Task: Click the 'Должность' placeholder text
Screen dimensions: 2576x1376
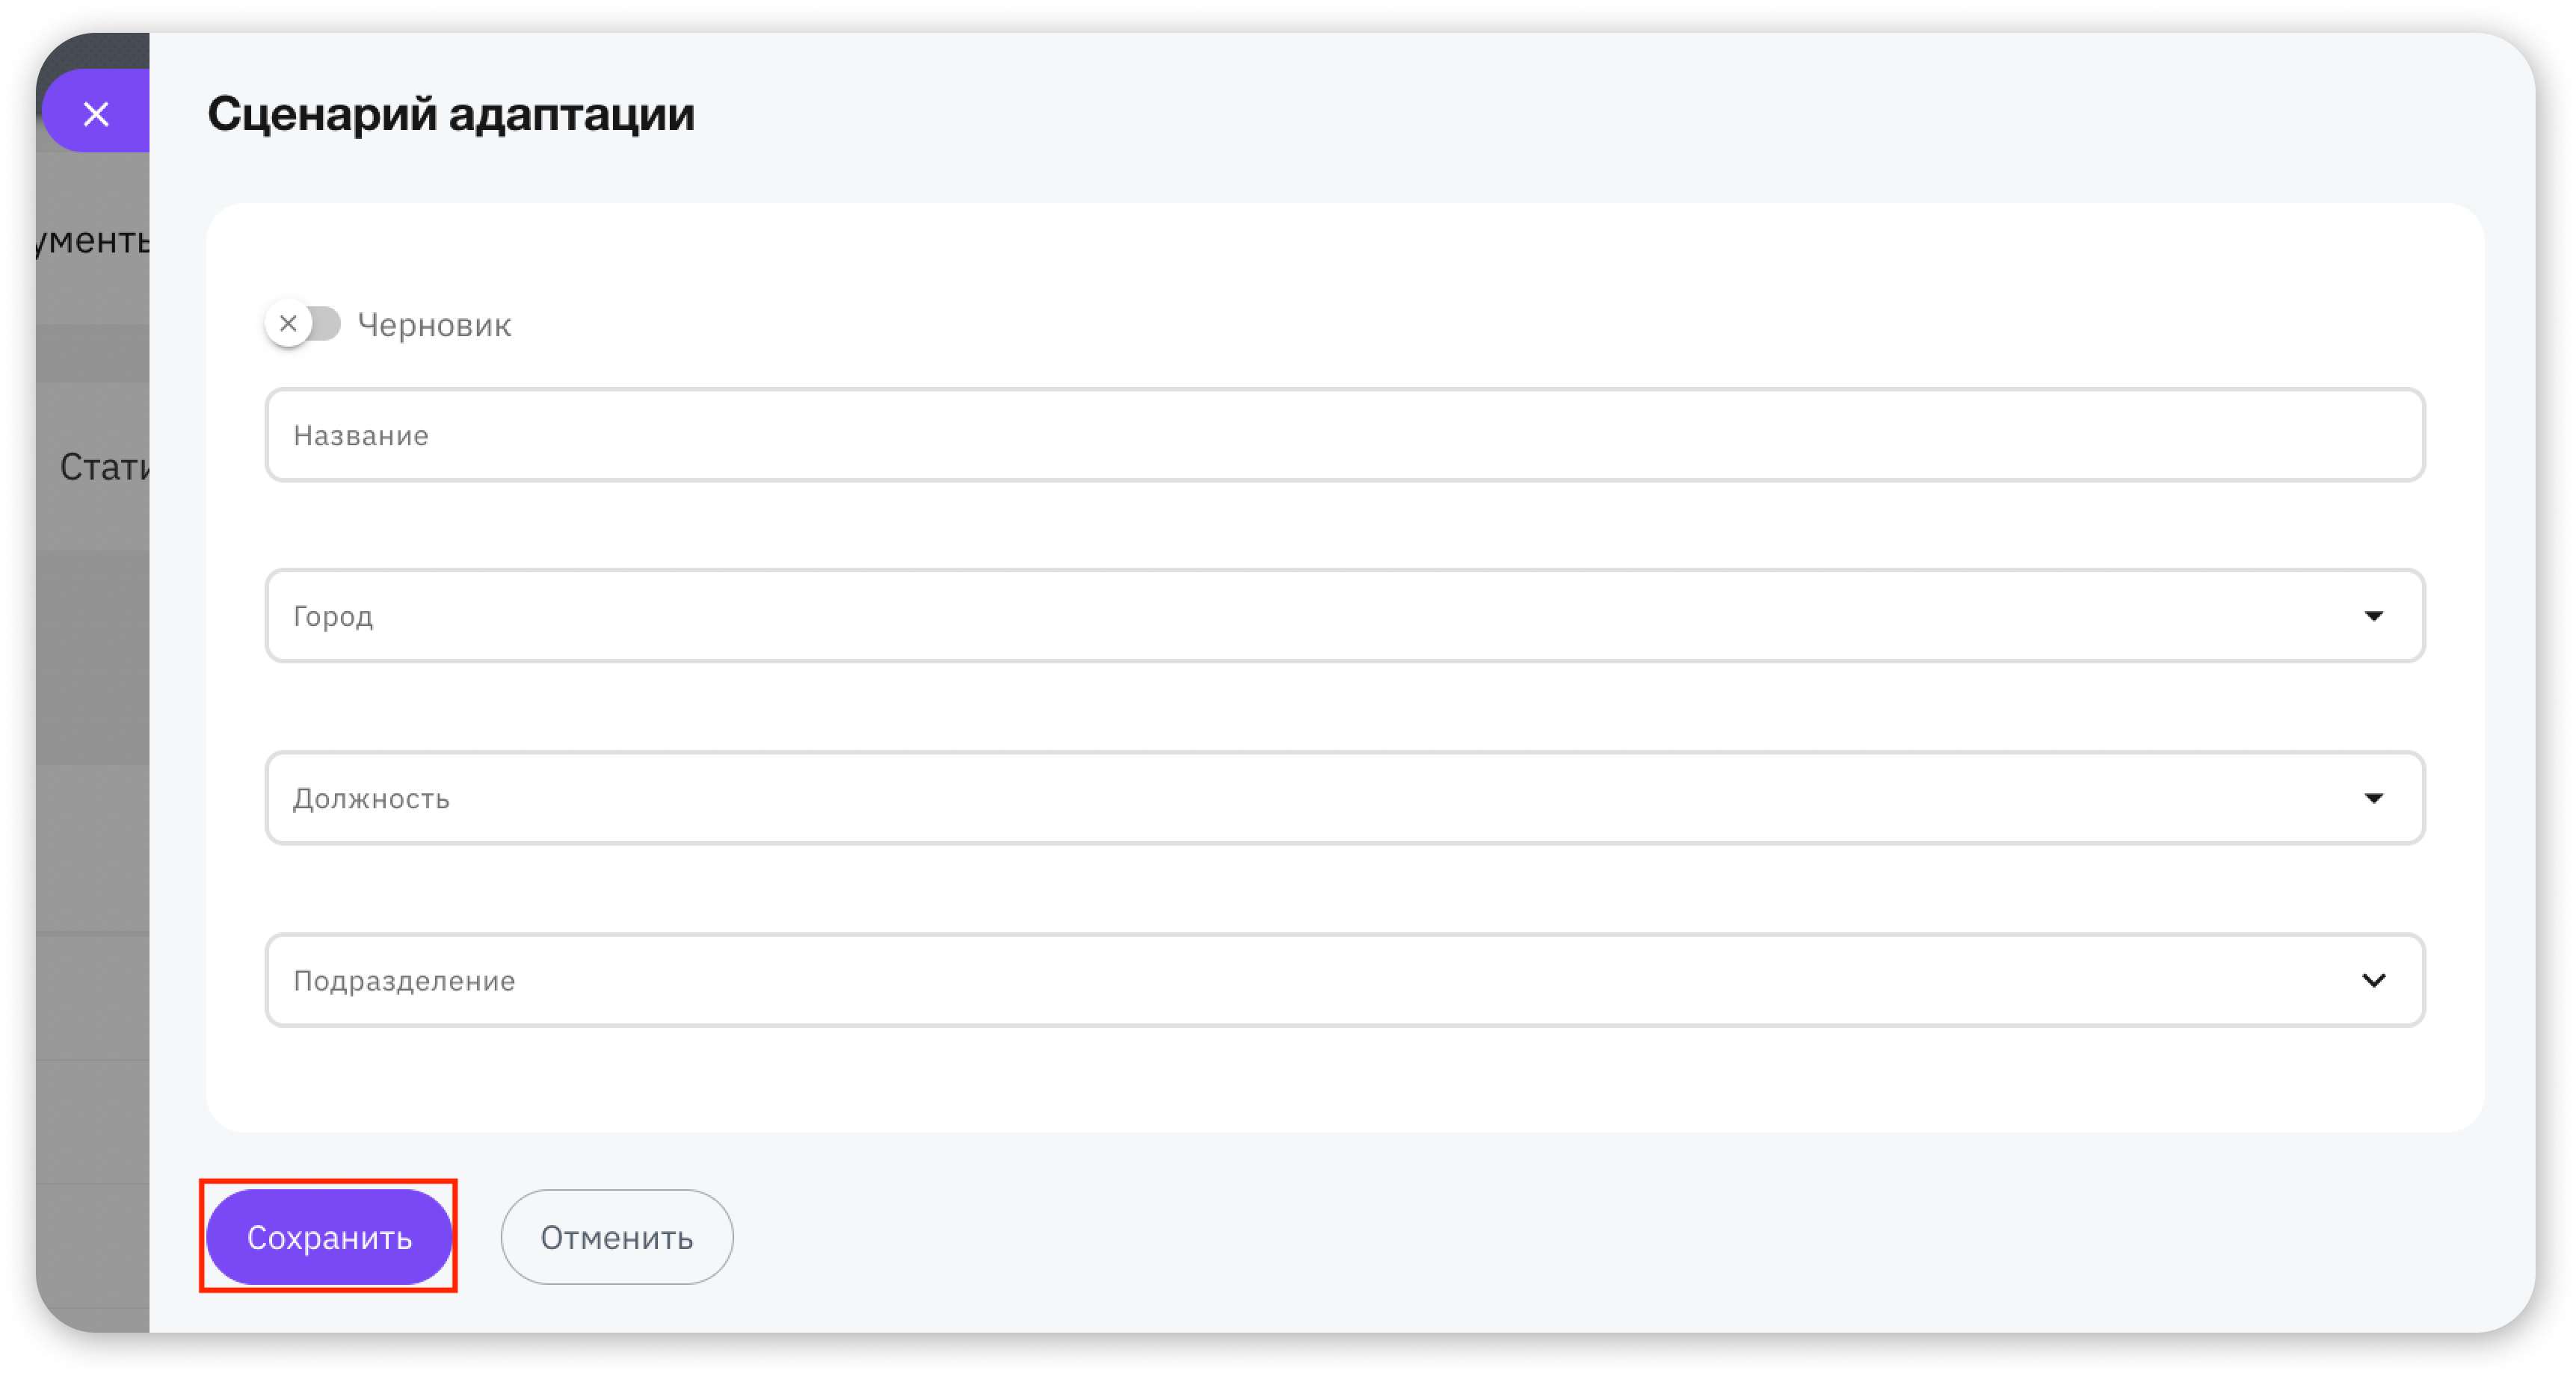Action: (371, 799)
